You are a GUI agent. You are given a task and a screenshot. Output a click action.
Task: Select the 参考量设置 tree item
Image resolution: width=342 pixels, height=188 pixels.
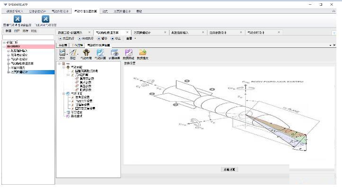click(83, 97)
